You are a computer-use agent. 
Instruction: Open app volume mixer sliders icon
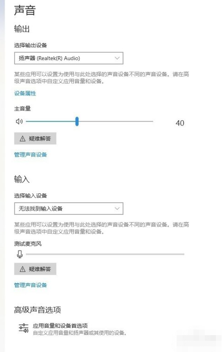coord(23,328)
